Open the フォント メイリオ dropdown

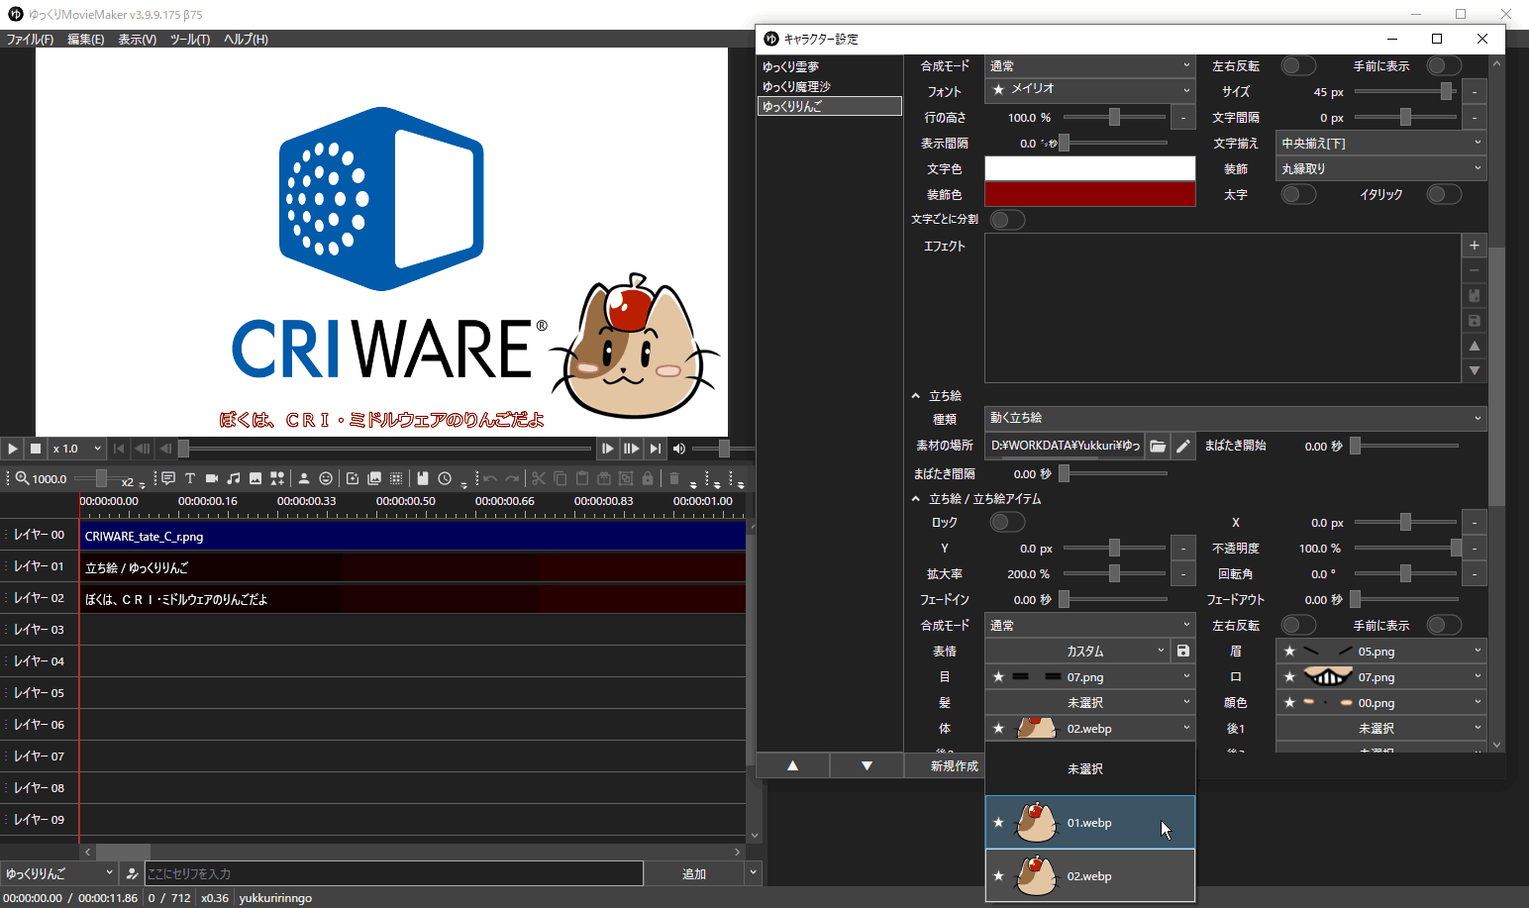click(1090, 90)
